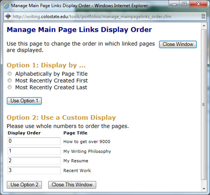Click the 'My Resume' page title

coord(76,161)
